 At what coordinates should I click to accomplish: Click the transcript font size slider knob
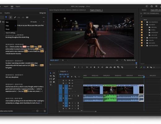[x=37, y=111]
